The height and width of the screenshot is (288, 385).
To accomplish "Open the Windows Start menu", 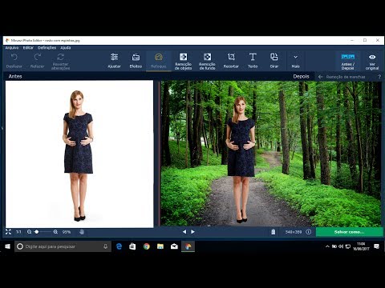I will pyautogui.click(x=7, y=246).
